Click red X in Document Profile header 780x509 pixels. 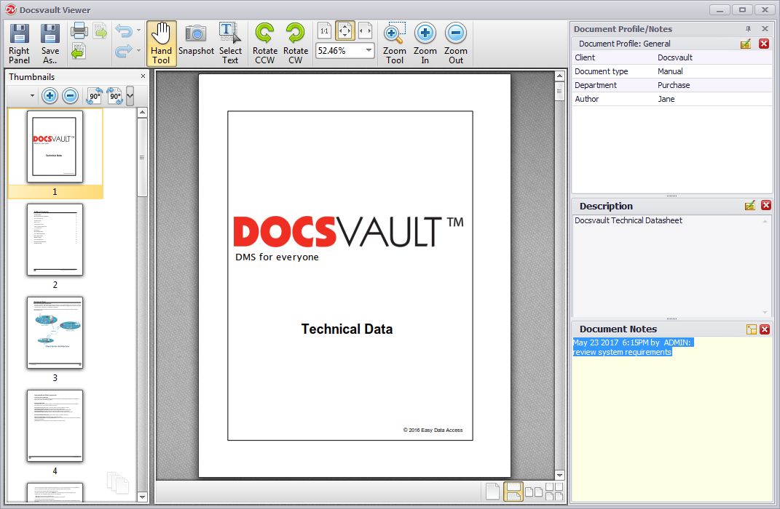pyautogui.click(x=764, y=44)
